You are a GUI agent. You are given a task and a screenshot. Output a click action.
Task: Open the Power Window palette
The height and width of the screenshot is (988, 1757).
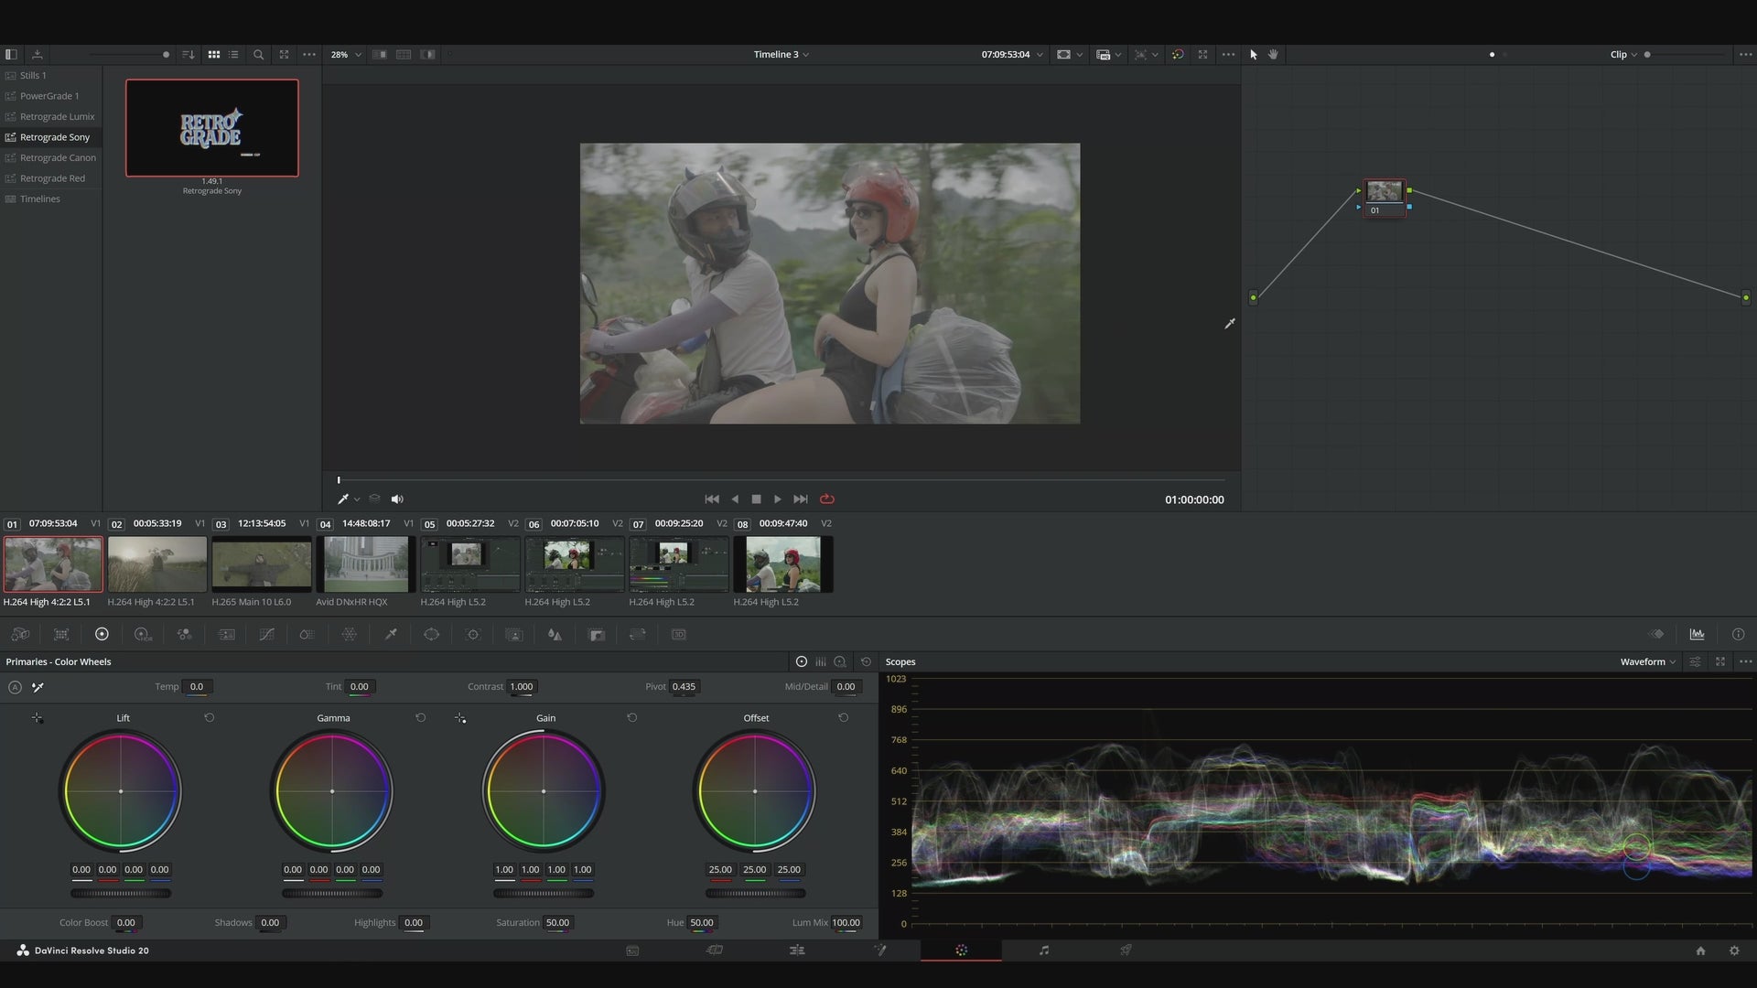(431, 634)
